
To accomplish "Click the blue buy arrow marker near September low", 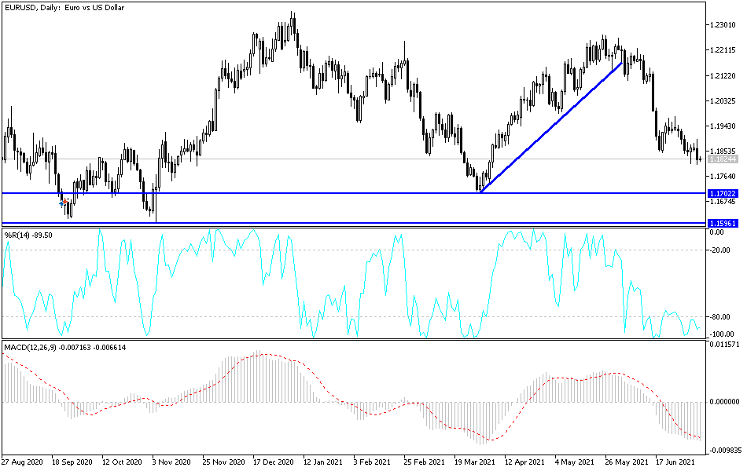I will [x=61, y=204].
